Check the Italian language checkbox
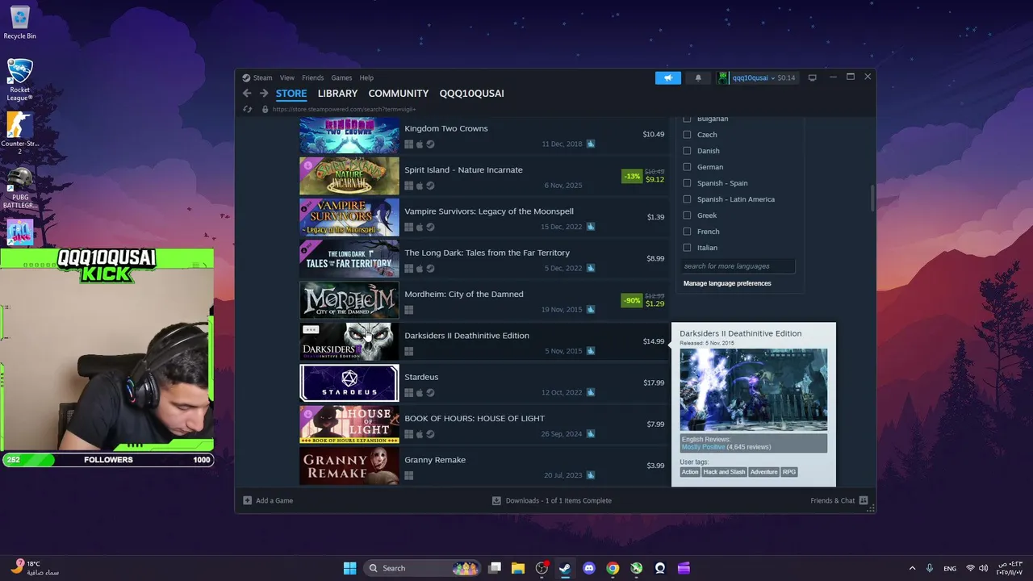 click(x=688, y=248)
